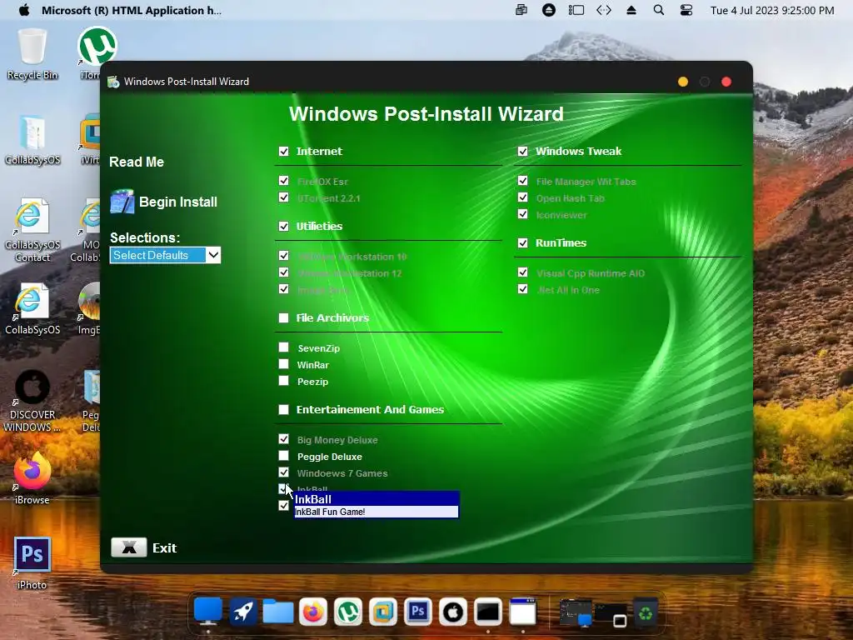Screen dimensions: 853x640
Task: Check the SevenZip checkbox
Action: (283, 347)
